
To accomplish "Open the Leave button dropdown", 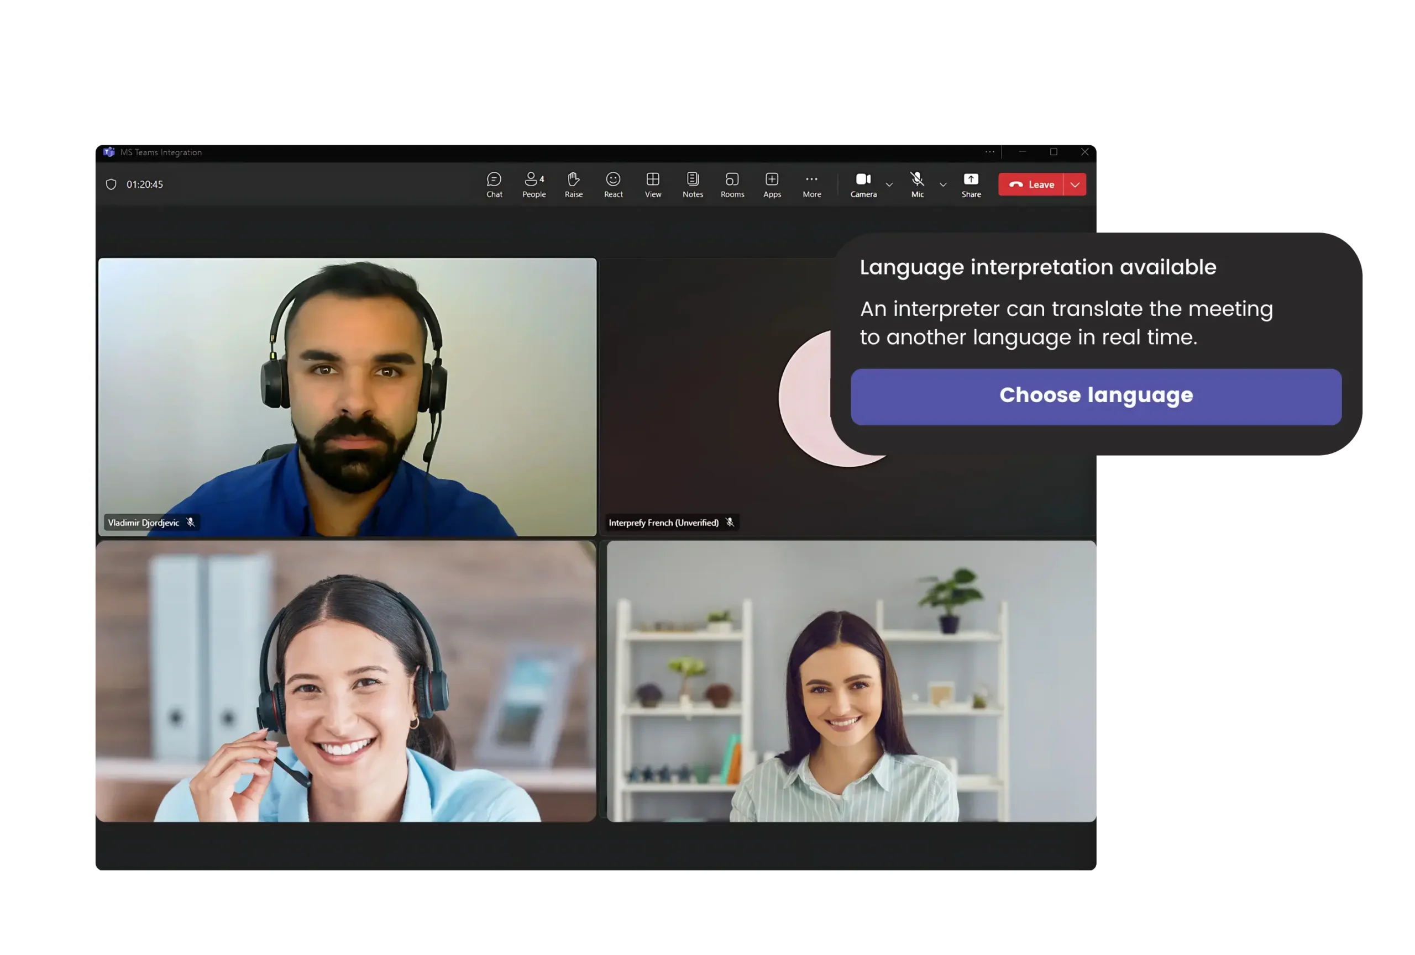I will [x=1075, y=184].
